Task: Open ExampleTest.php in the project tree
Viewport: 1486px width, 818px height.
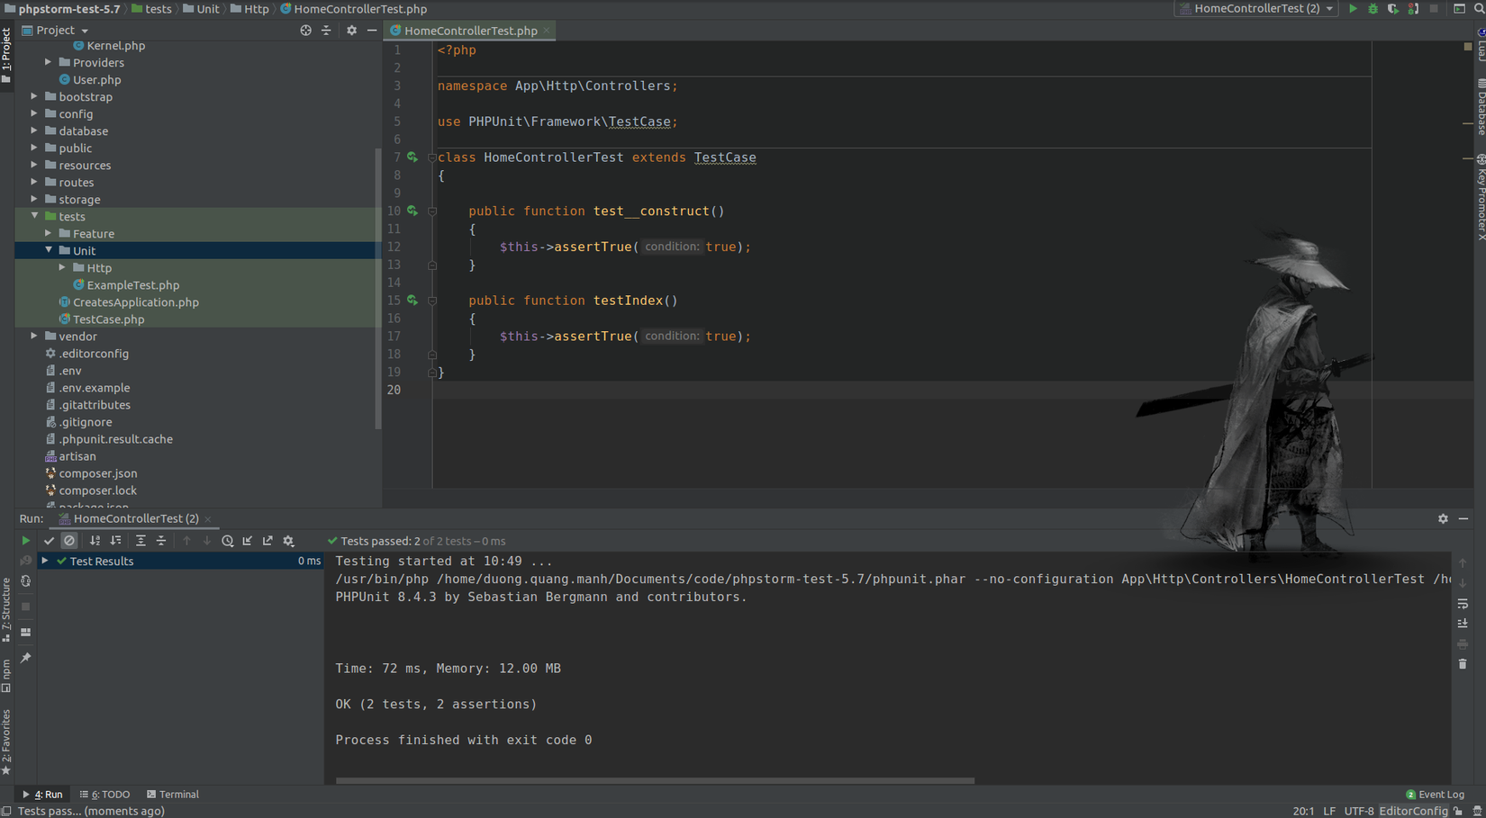Action: pyautogui.click(x=132, y=284)
